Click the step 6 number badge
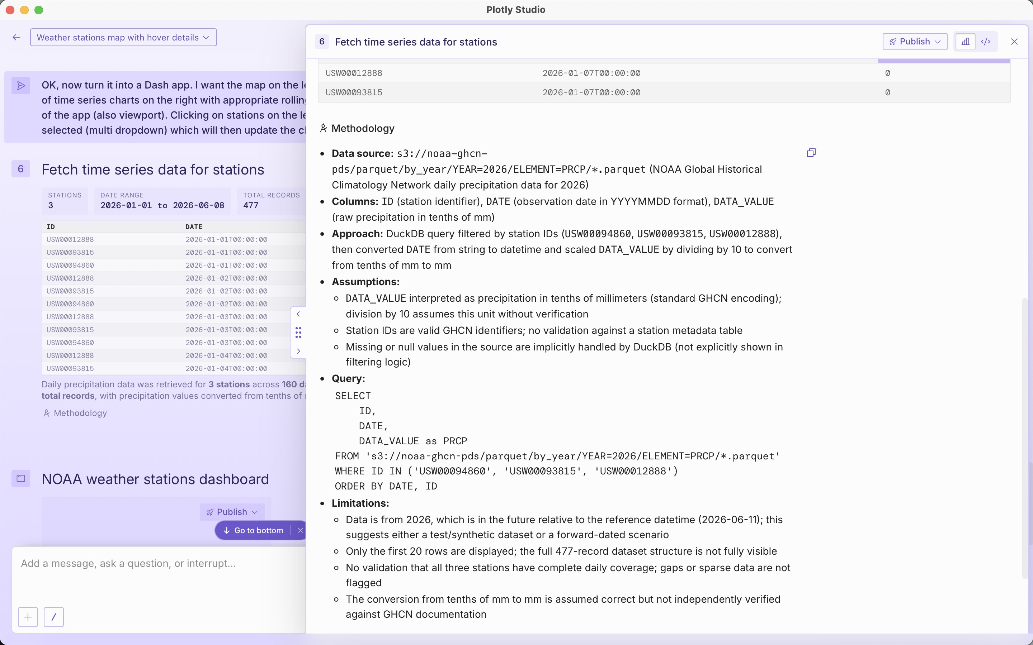Screen dimensions: 1033x645 pos(21,169)
